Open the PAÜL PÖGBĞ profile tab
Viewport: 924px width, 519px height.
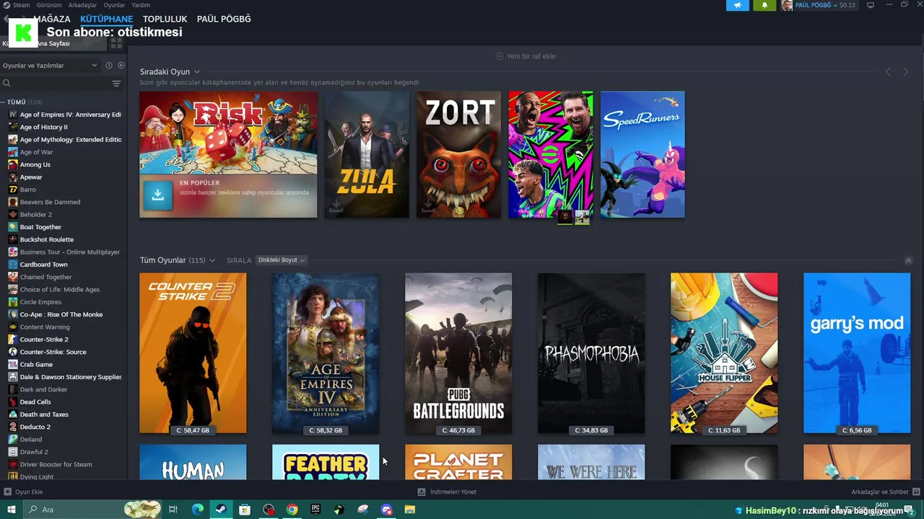click(224, 19)
